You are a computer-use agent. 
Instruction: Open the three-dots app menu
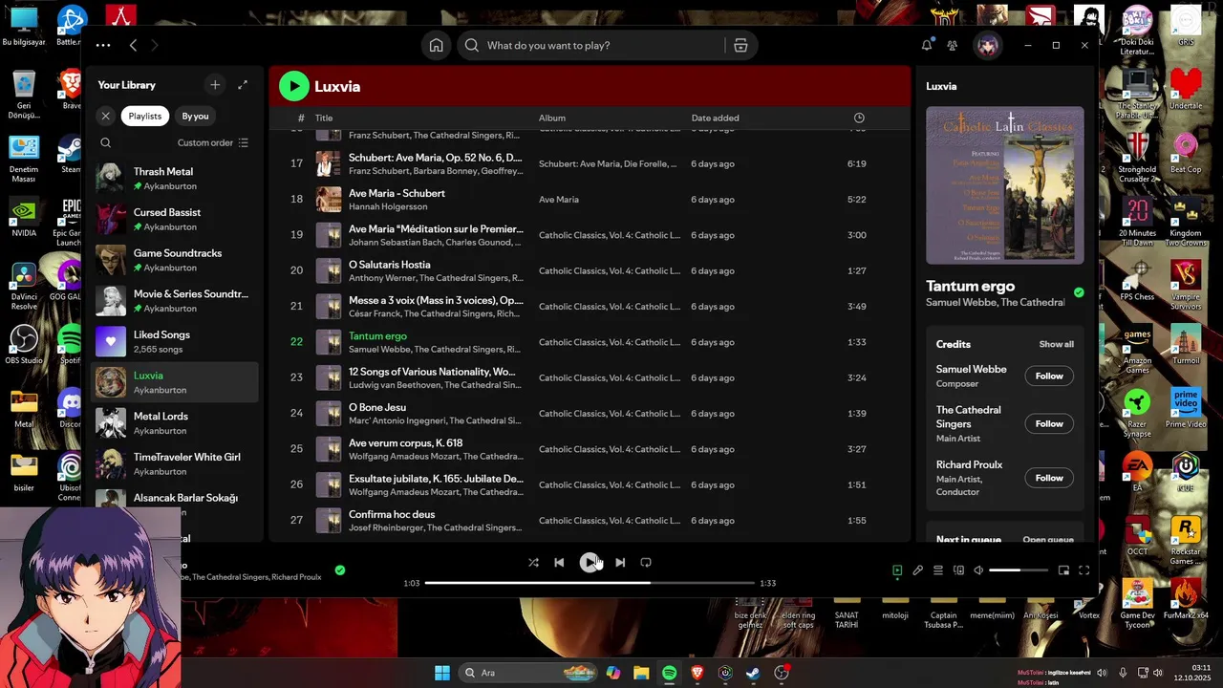coord(103,45)
